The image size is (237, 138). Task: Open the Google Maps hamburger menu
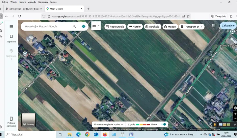(x=11, y=26)
